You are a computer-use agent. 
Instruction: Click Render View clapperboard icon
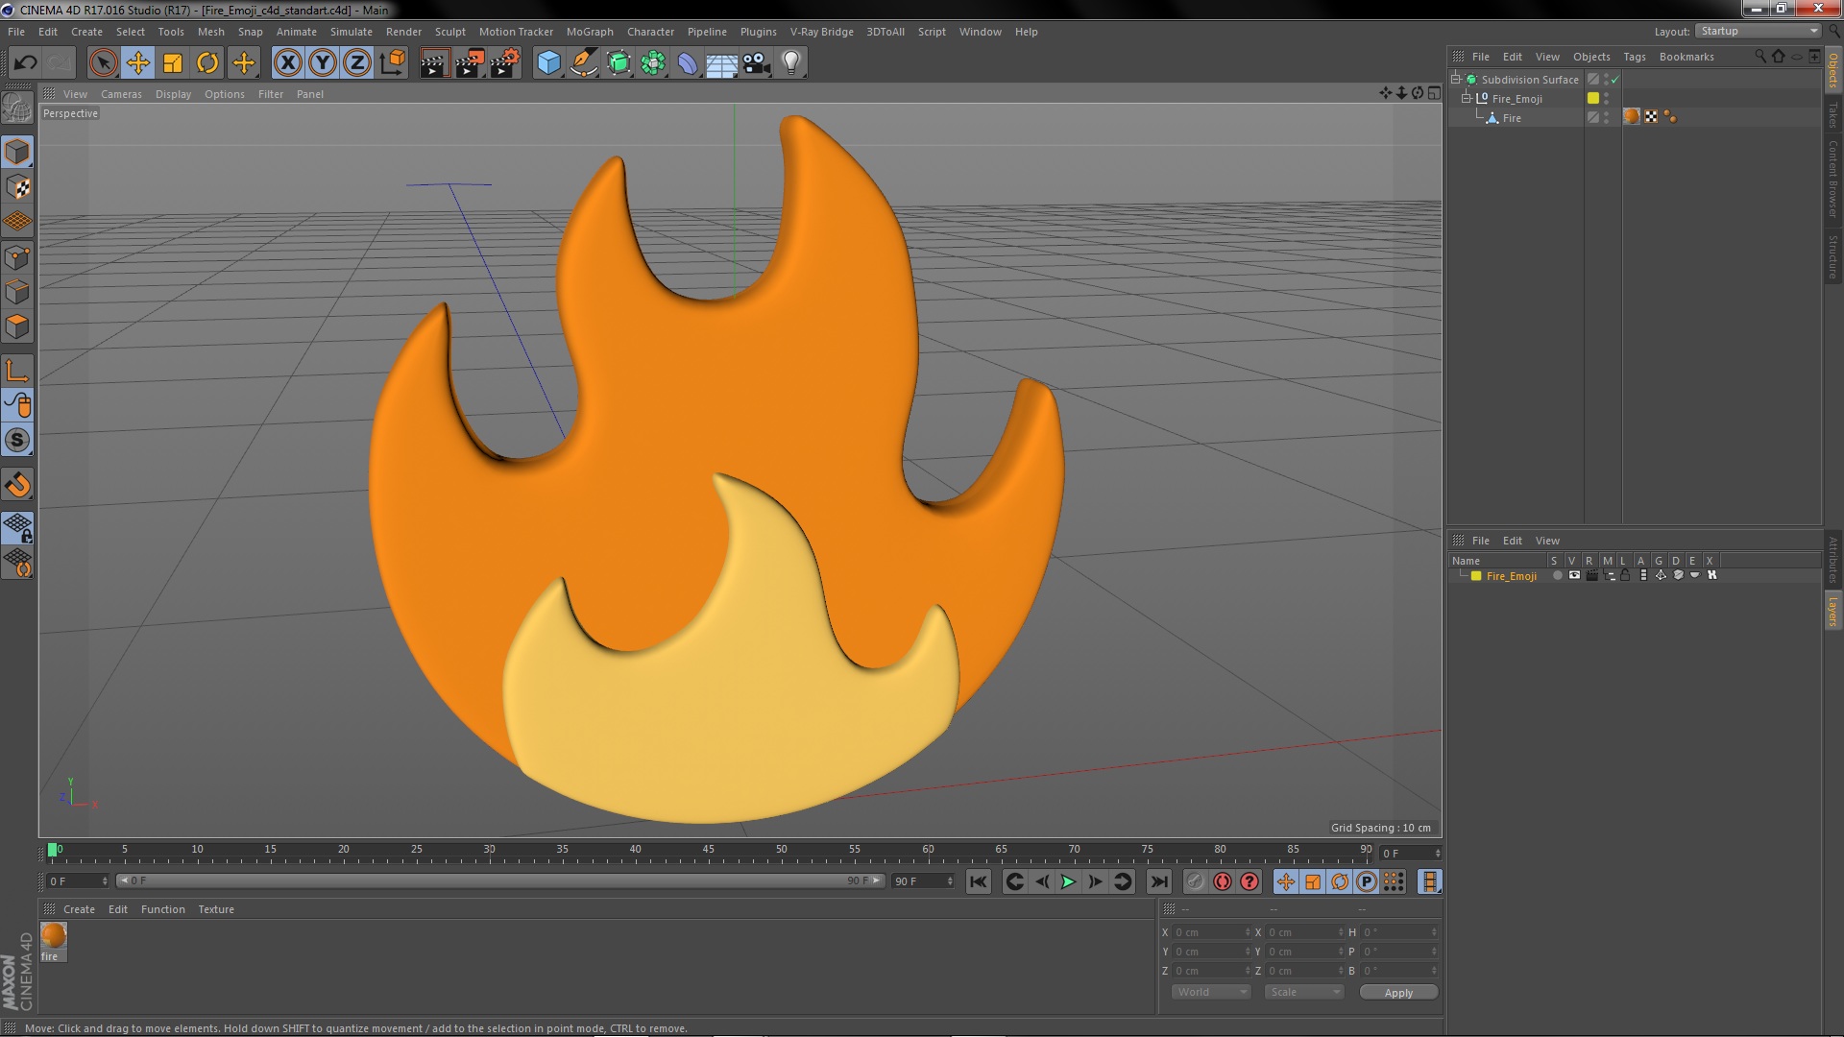coord(434,63)
